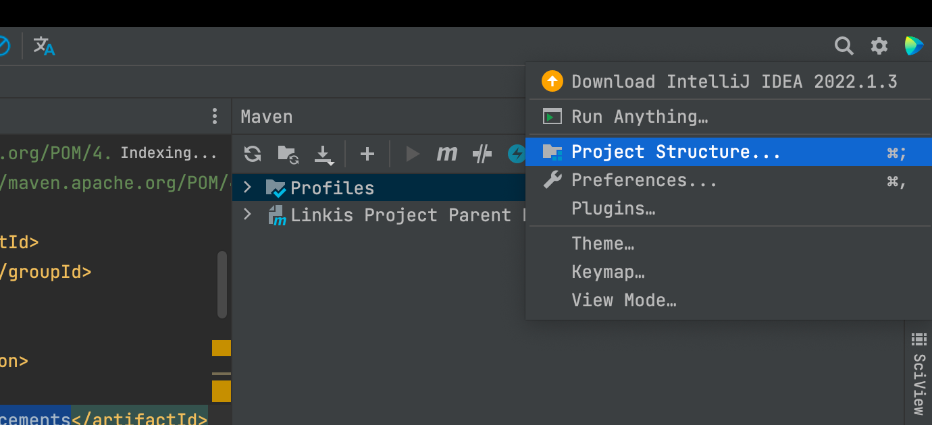This screenshot has width=932, height=425.
Task: Expand the Profiles tree node
Action: (x=247, y=188)
